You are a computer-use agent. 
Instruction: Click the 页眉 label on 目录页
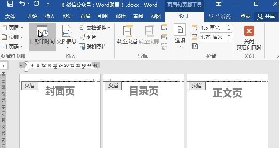click(113, 86)
